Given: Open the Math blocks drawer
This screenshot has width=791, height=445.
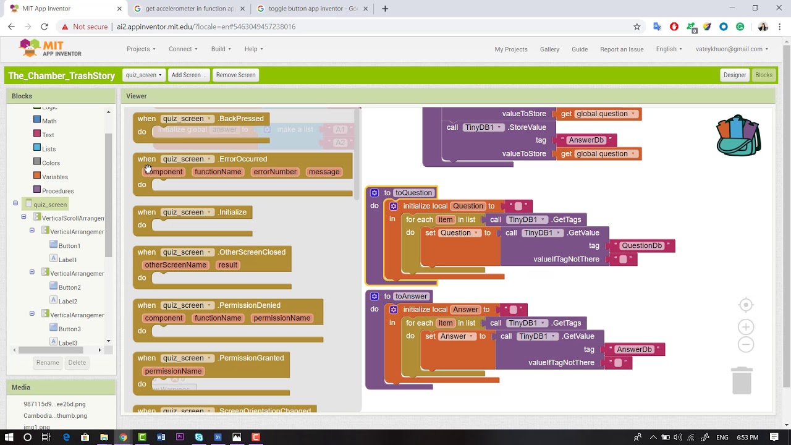Looking at the screenshot, I should (x=49, y=121).
